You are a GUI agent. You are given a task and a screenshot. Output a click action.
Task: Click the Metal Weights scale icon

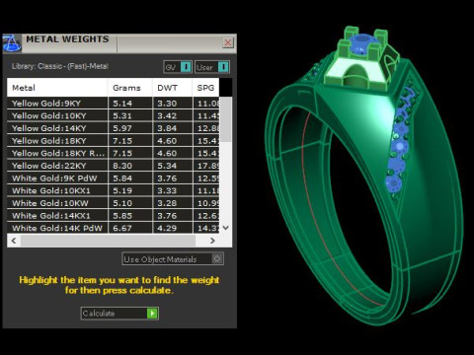(12, 43)
